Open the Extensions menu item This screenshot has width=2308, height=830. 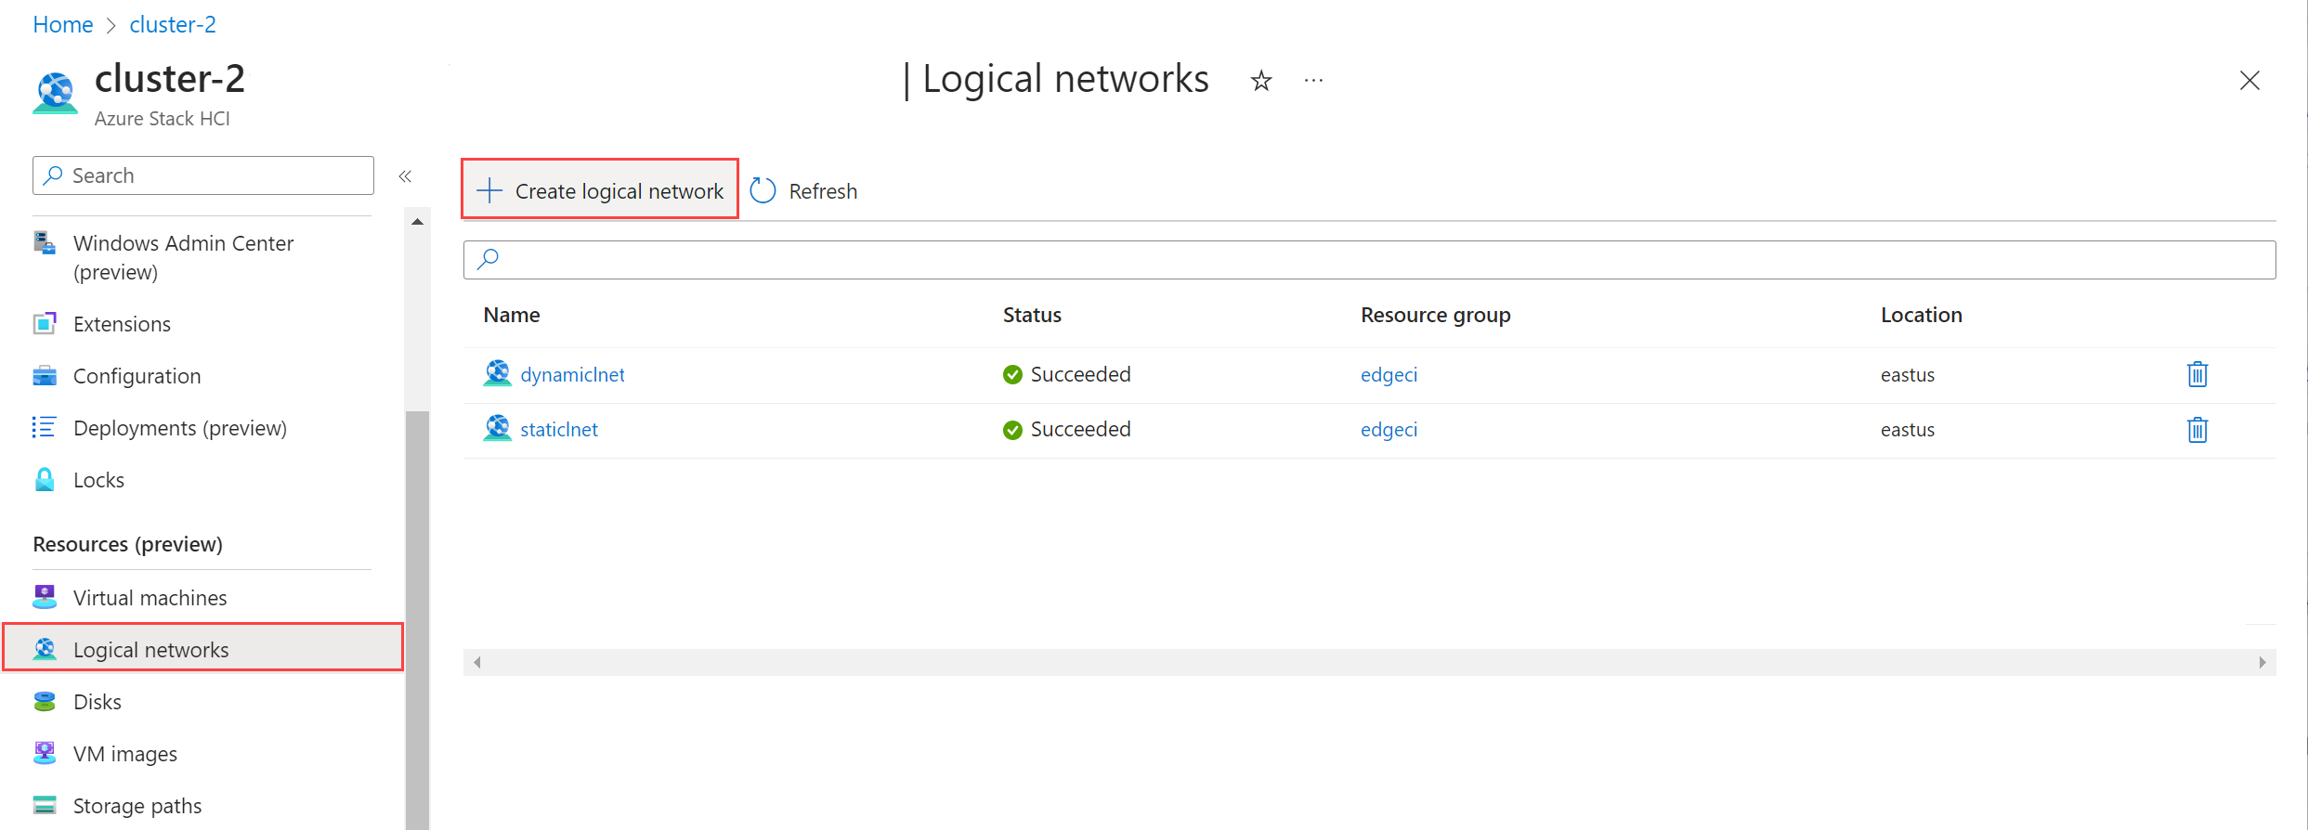click(x=122, y=324)
